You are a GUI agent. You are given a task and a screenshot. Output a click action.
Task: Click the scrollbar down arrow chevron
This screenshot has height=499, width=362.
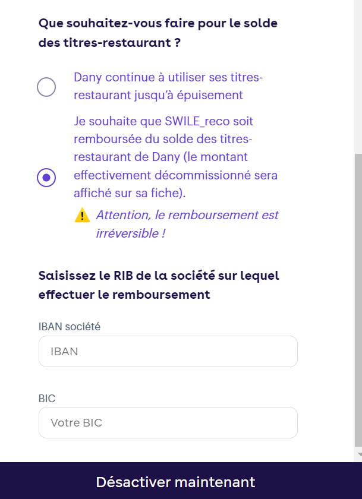(x=357, y=453)
